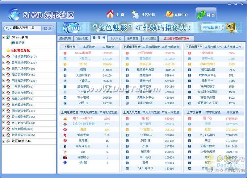
Task: Expand the VIP合作区(33) node
Action: 4,122
